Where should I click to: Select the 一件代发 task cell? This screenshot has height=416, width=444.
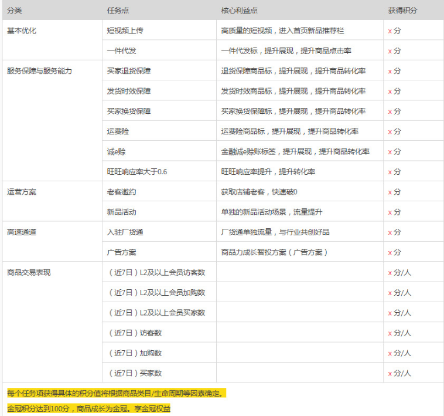(121, 51)
